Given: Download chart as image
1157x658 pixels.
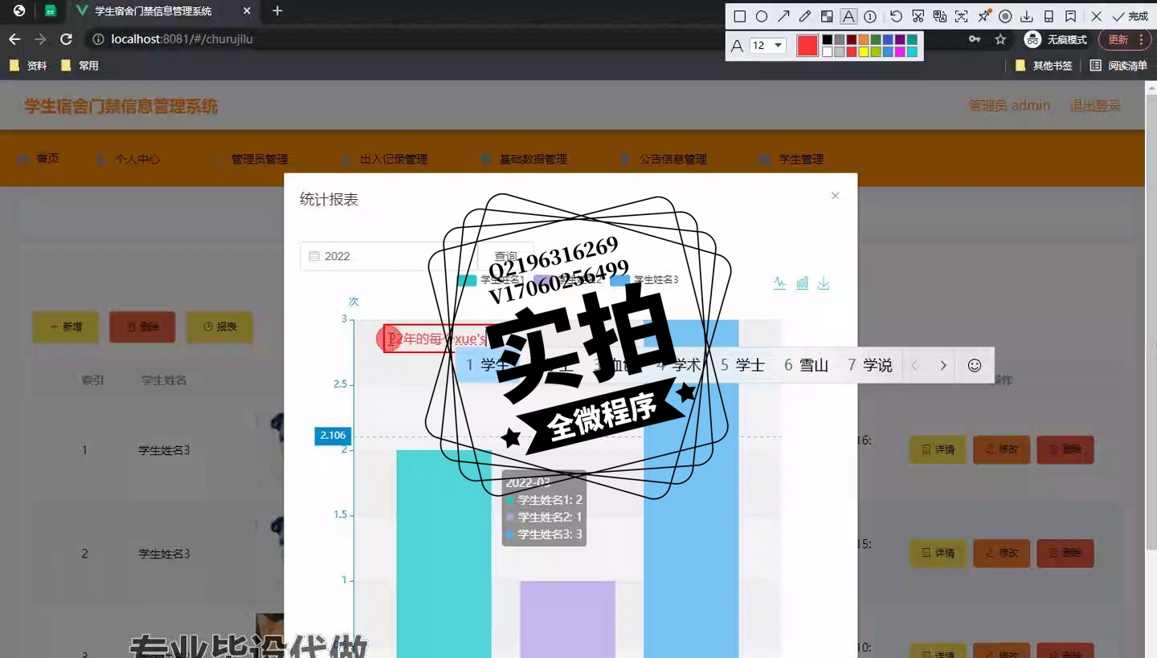Looking at the screenshot, I should click(824, 282).
